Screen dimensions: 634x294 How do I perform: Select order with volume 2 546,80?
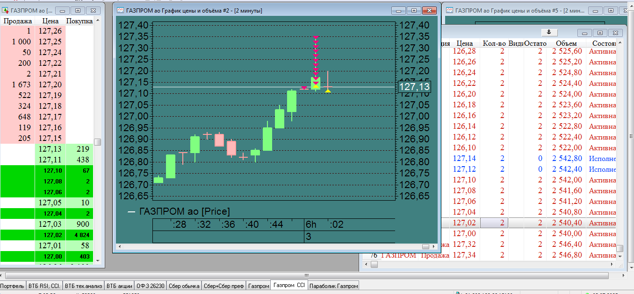(566, 255)
